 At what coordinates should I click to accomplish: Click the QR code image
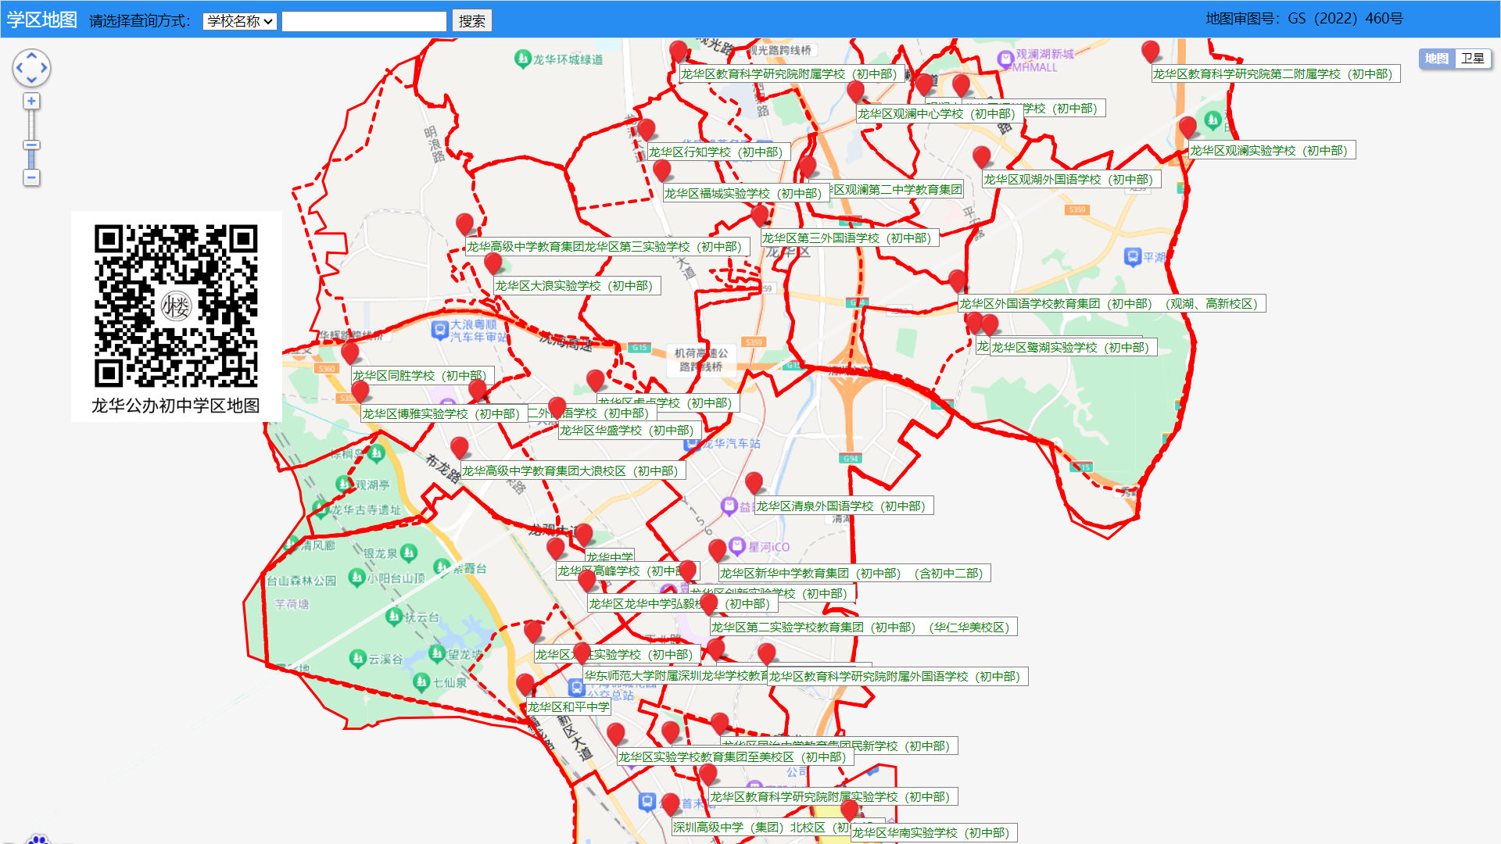[x=176, y=306]
